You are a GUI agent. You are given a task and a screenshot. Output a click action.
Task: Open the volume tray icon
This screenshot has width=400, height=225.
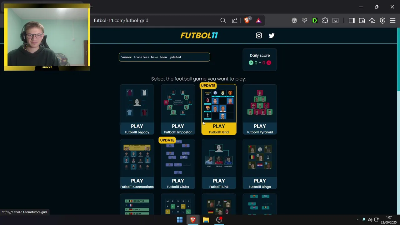pos(370,220)
